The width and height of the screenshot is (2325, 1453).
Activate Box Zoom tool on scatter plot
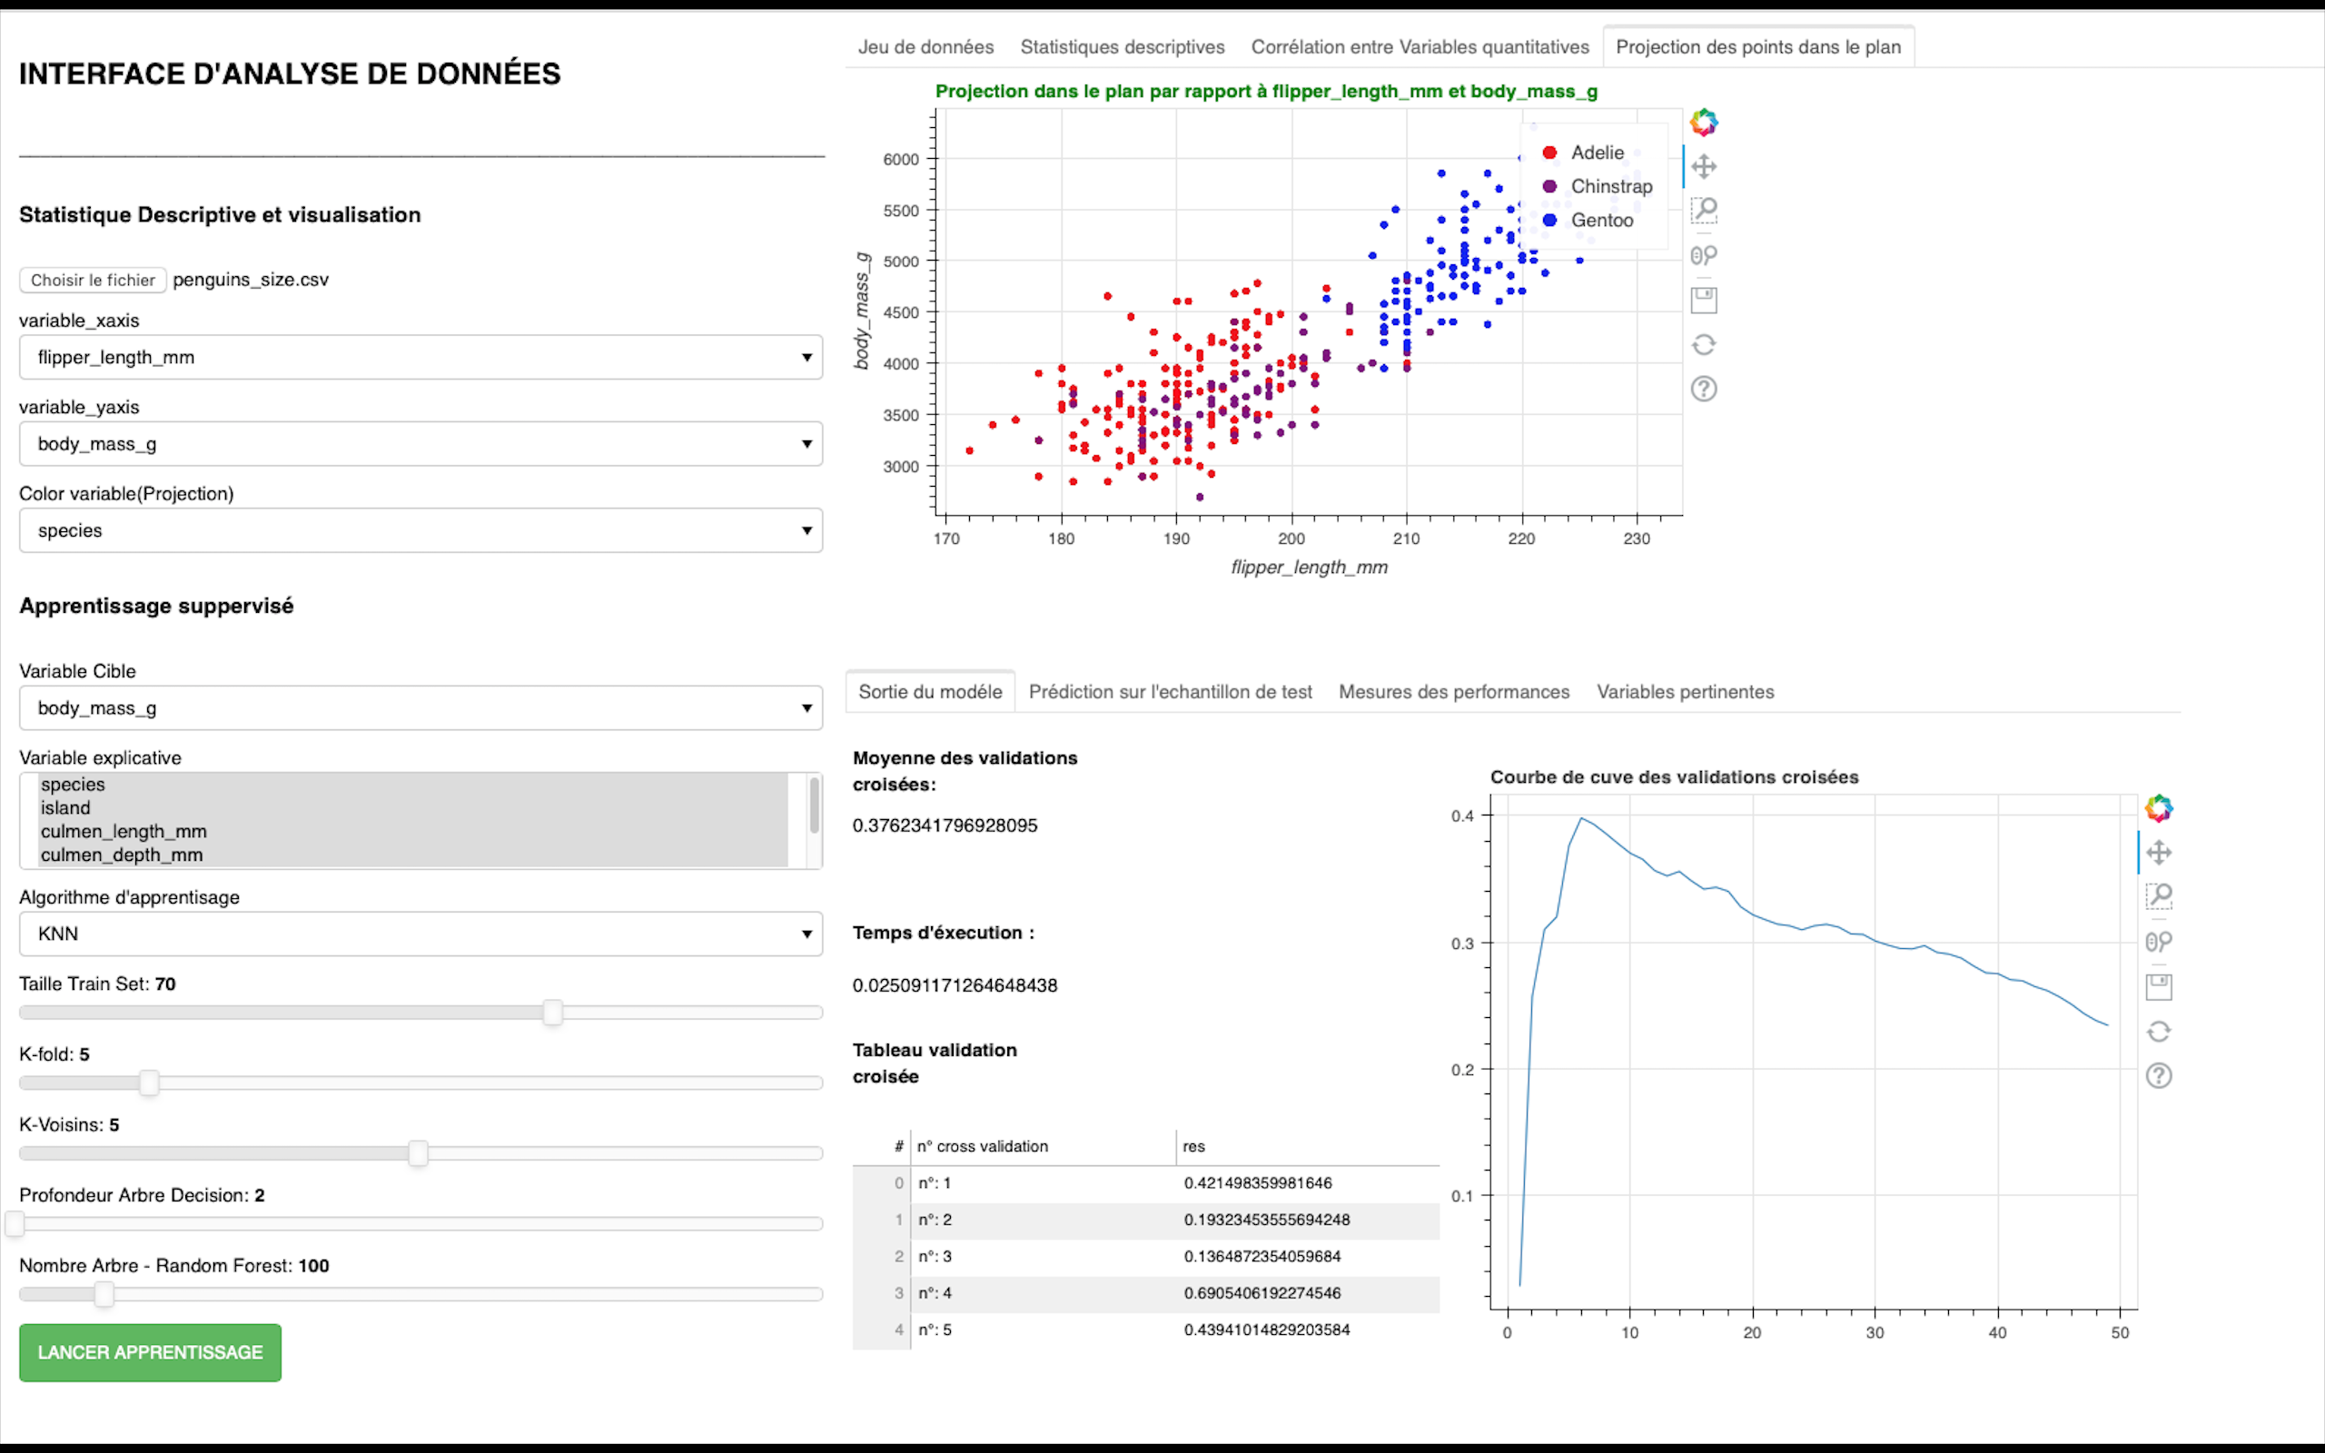[x=1704, y=211]
